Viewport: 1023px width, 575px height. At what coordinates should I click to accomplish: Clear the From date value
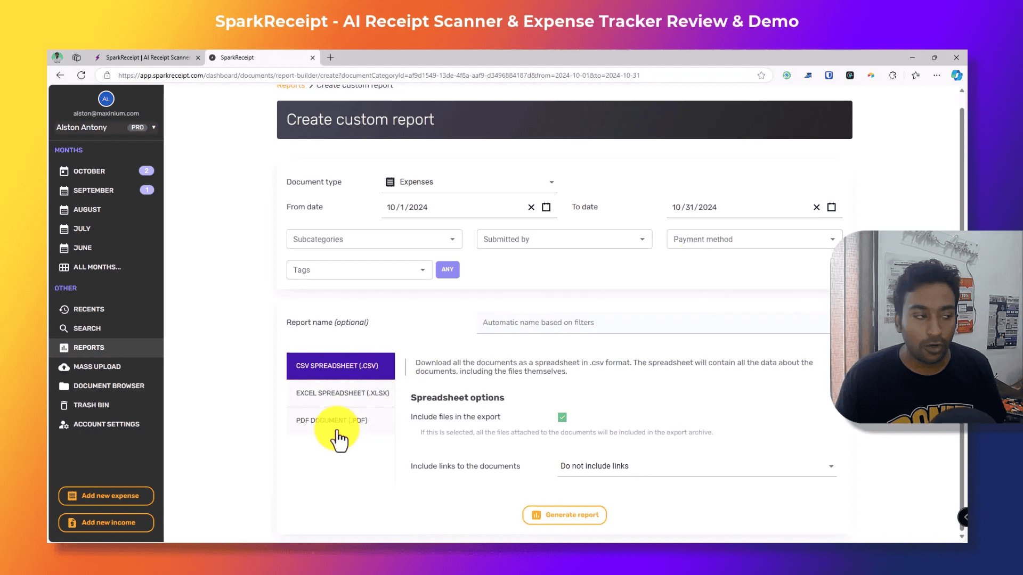(531, 207)
